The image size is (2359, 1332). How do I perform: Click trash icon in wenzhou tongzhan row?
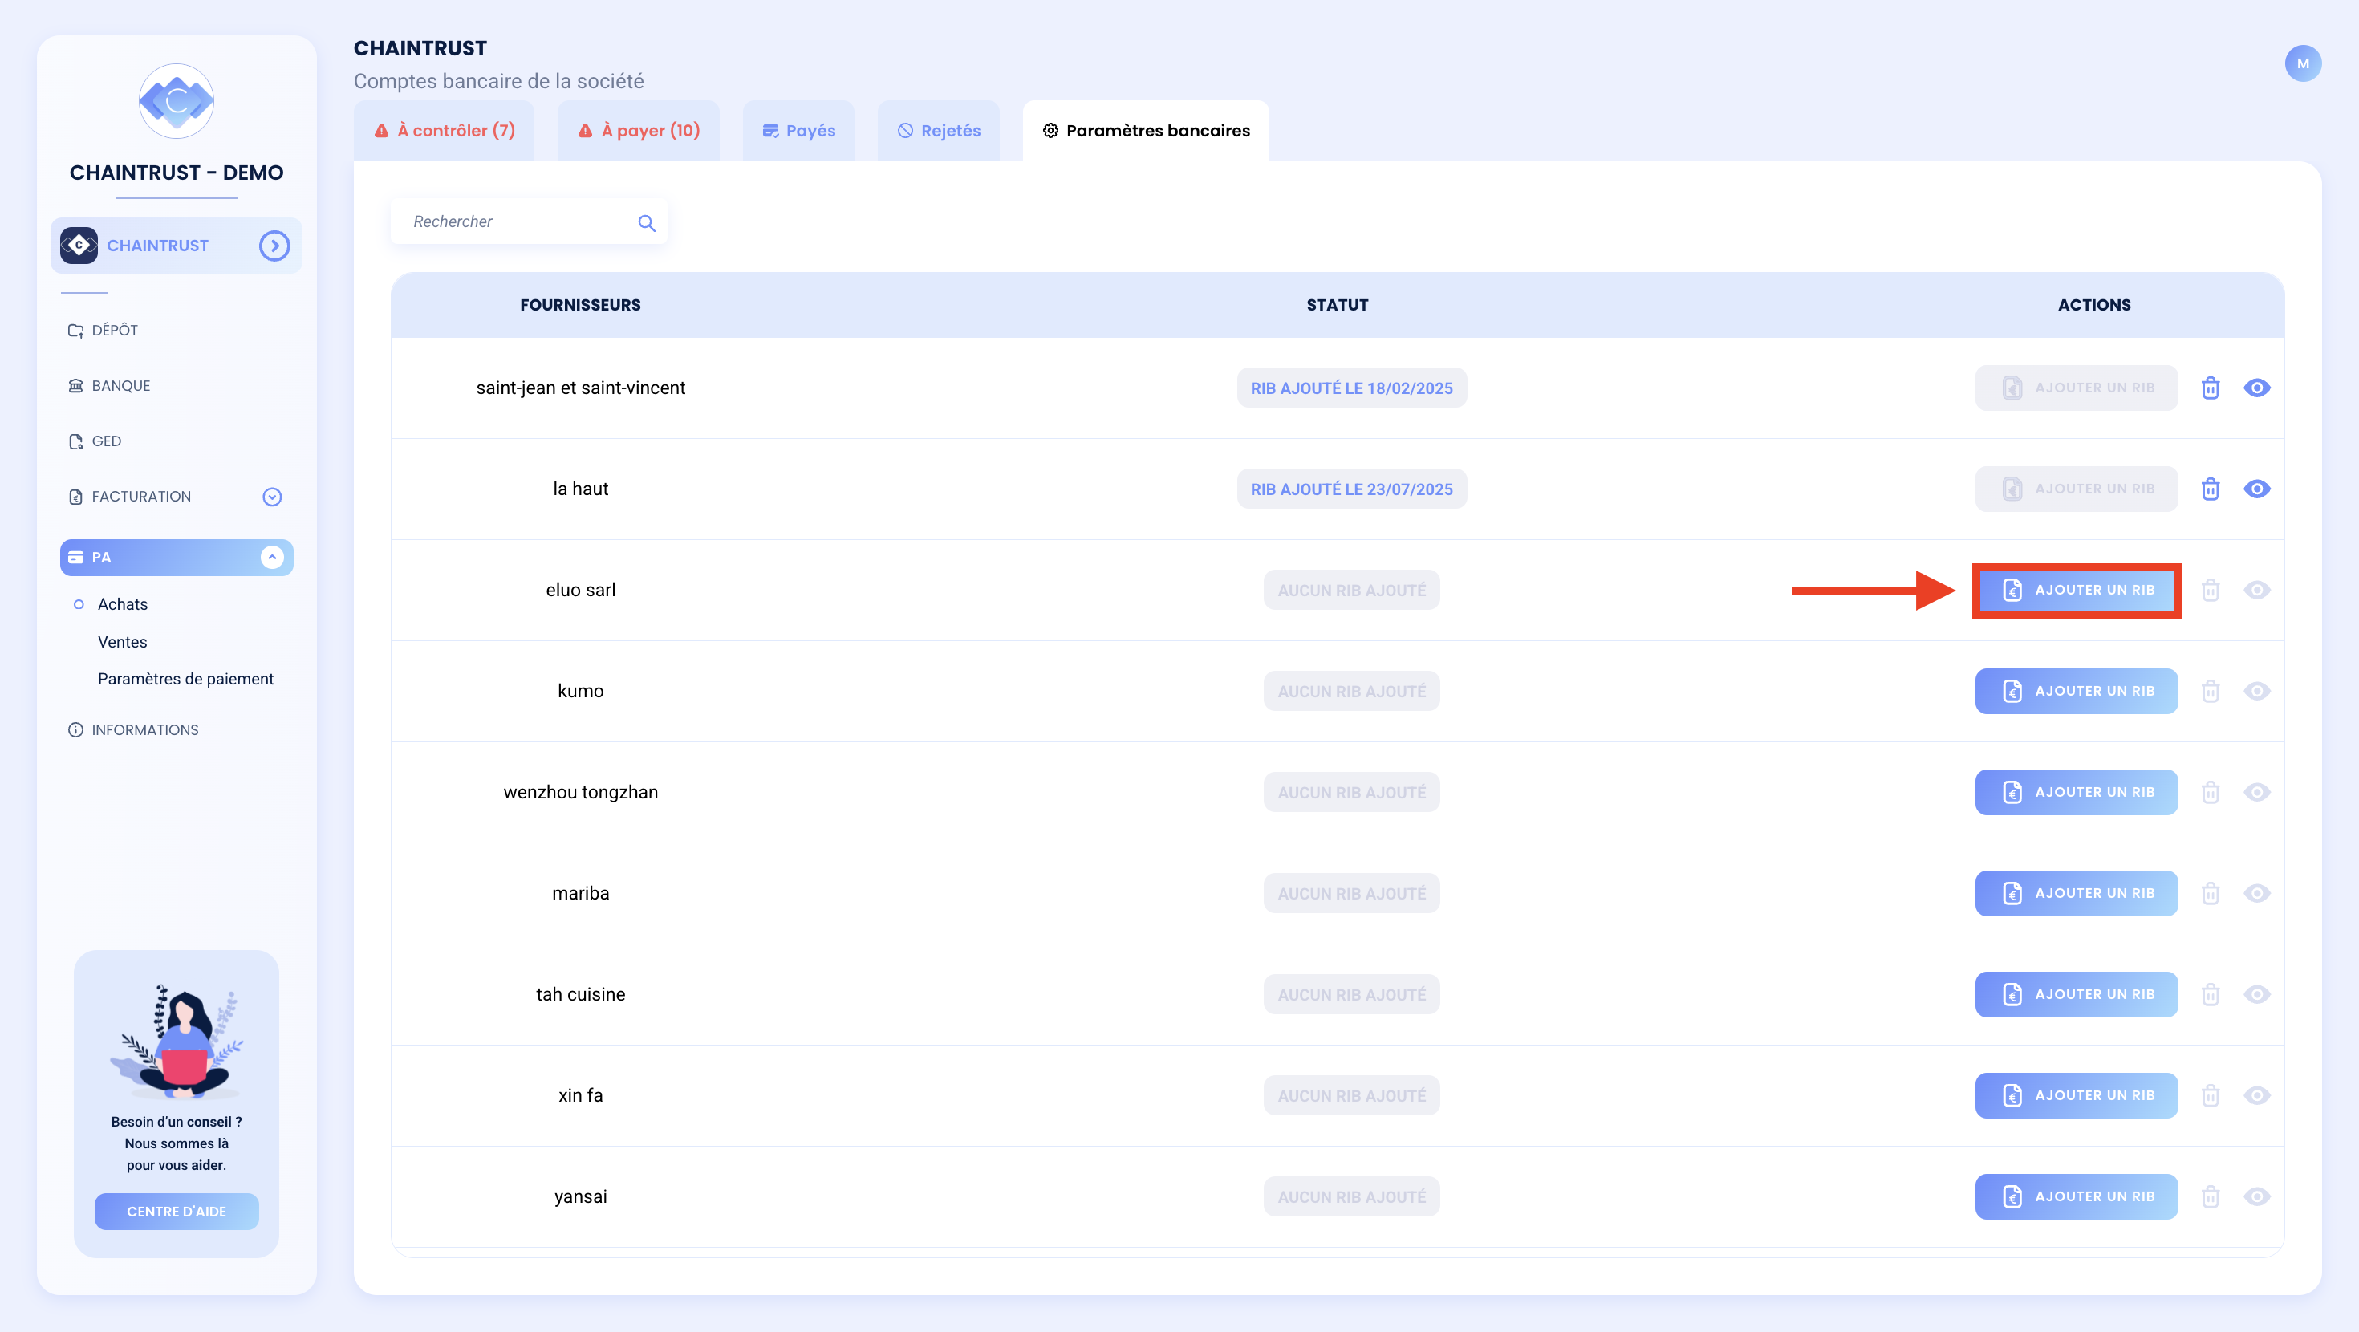(x=2211, y=791)
